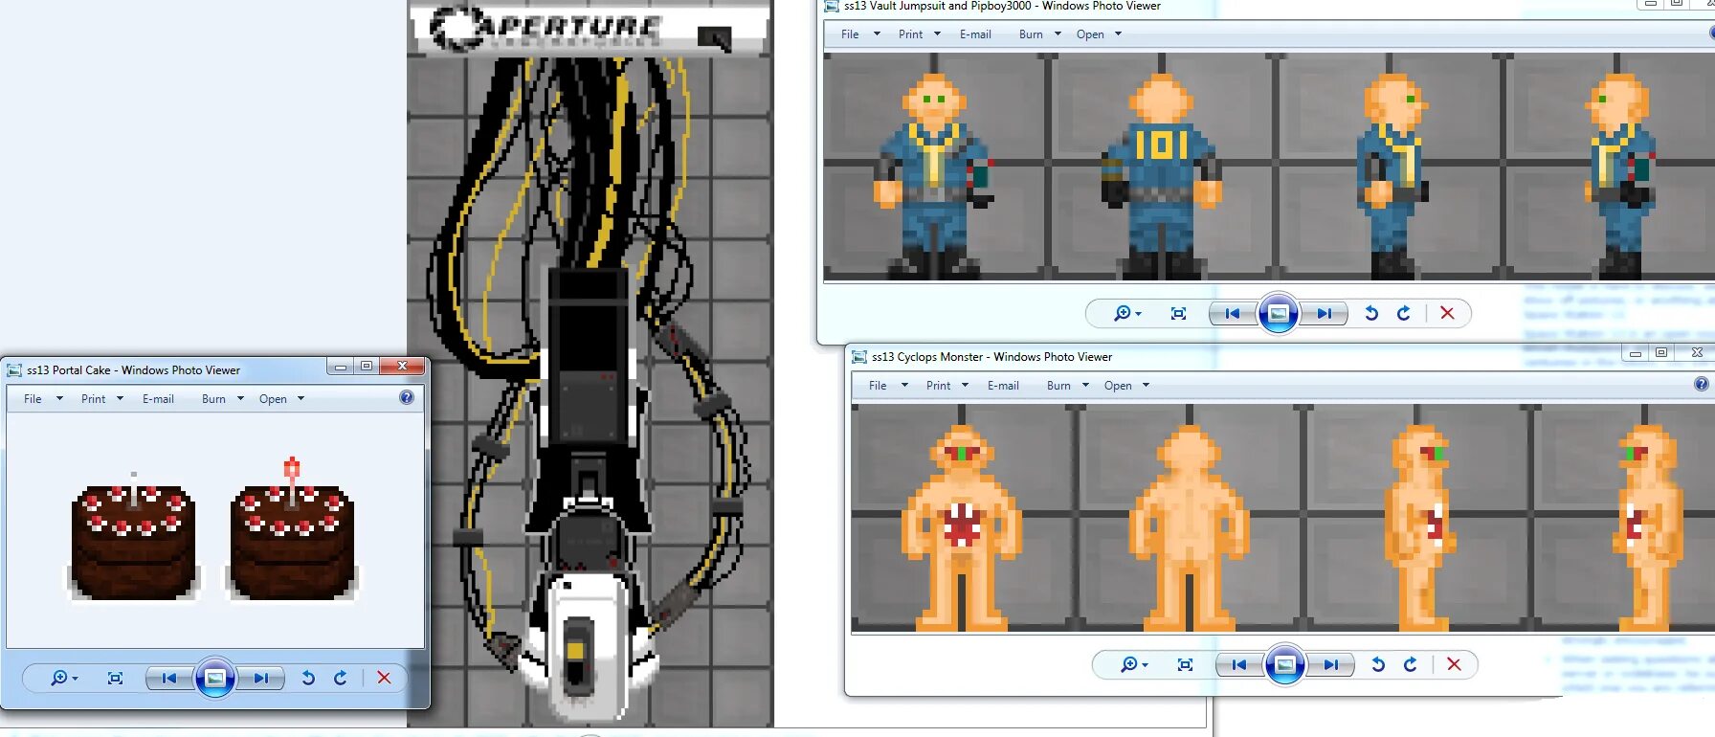Open help in Portal Cake viewer
Image resolution: width=1715 pixels, height=737 pixels.
click(407, 397)
